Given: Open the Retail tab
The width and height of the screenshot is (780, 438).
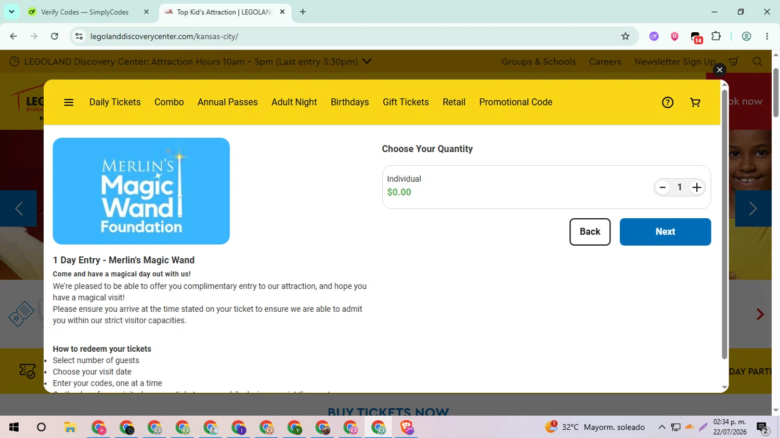Looking at the screenshot, I should coord(454,102).
